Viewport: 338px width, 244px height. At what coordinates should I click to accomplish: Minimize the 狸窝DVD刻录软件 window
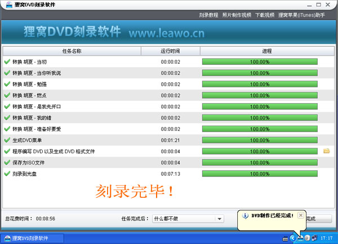[x=309, y=5]
